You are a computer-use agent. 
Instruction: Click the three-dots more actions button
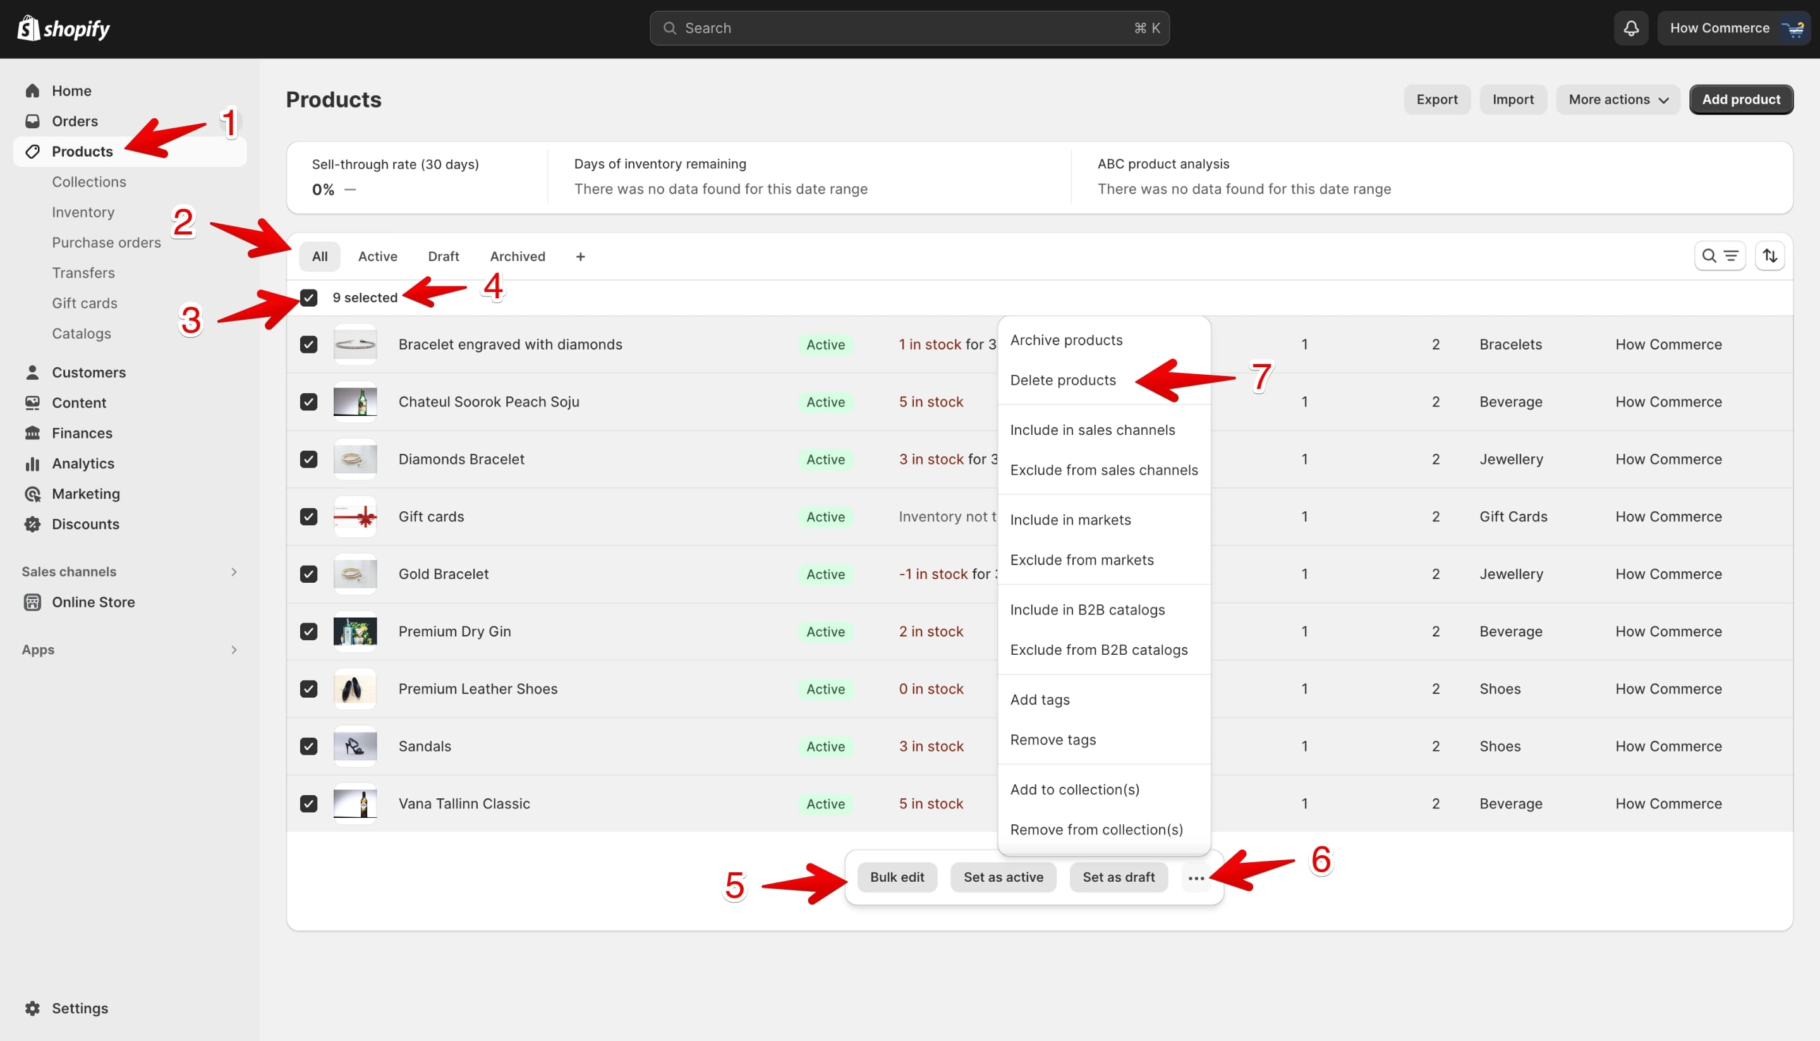tap(1195, 877)
